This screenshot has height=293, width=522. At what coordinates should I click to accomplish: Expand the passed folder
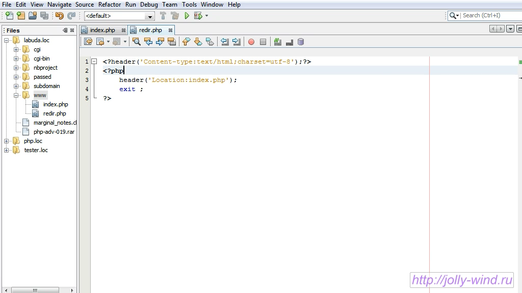[x=16, y=77]
